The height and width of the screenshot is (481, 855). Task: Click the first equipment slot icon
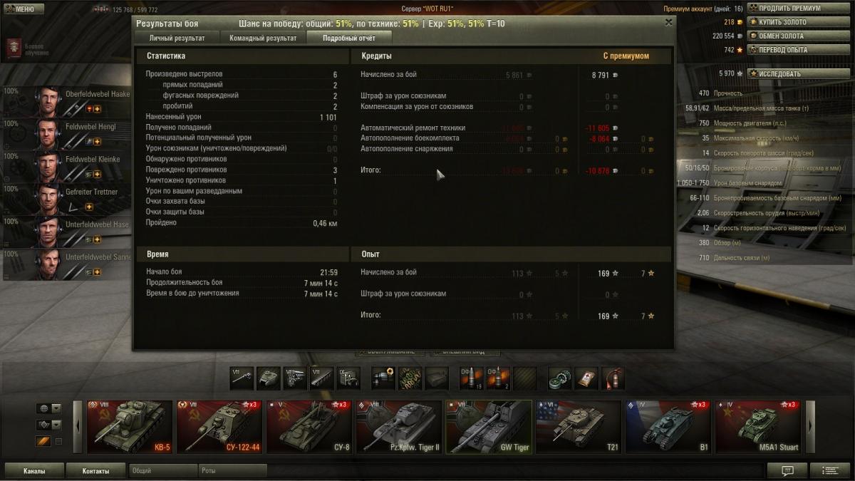(x=384, y=378)
